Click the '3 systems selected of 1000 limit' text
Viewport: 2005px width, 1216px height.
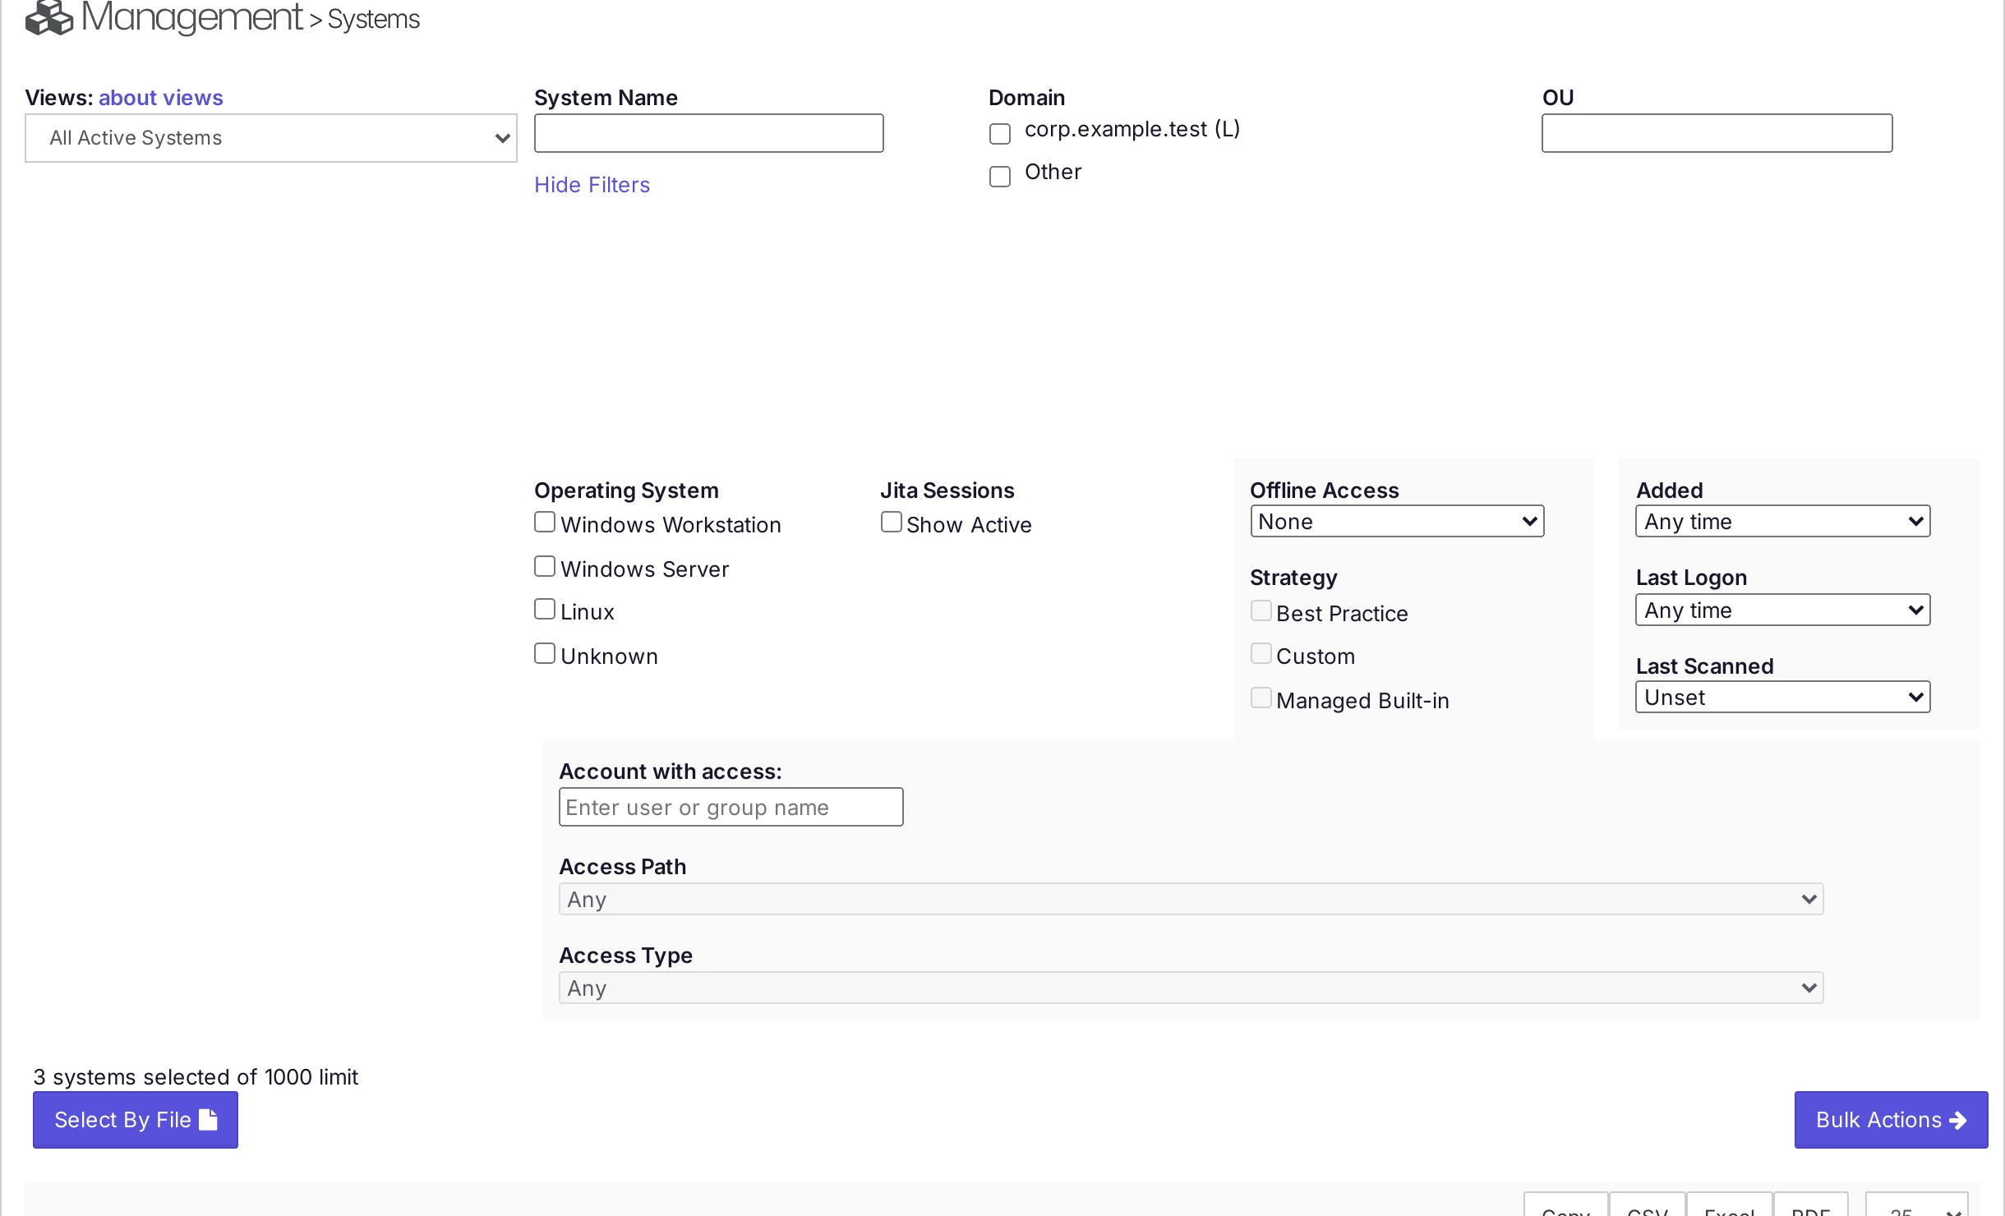(x=196, y=1077)
